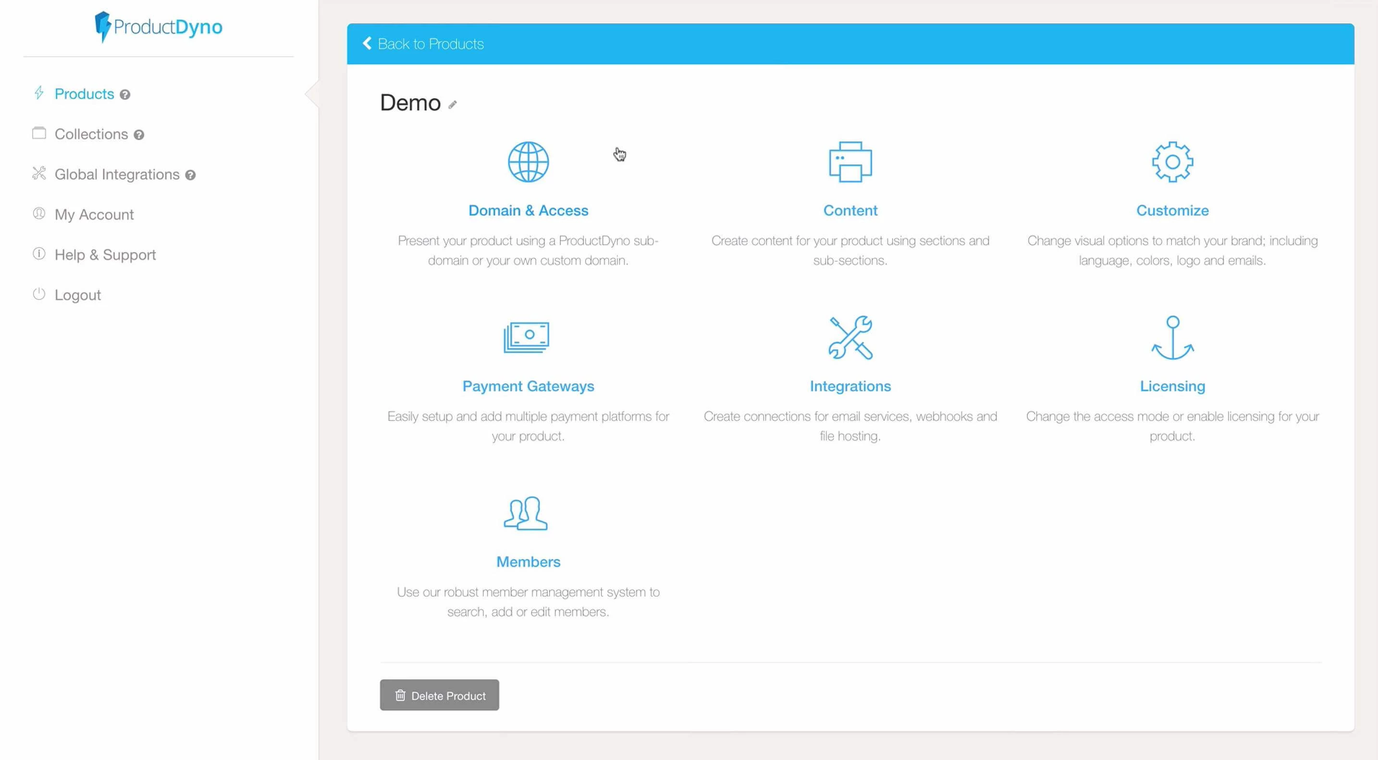The image size is (1378, 760).
Task: Click the two-people Members icon
Action: [x=525, y=513]
